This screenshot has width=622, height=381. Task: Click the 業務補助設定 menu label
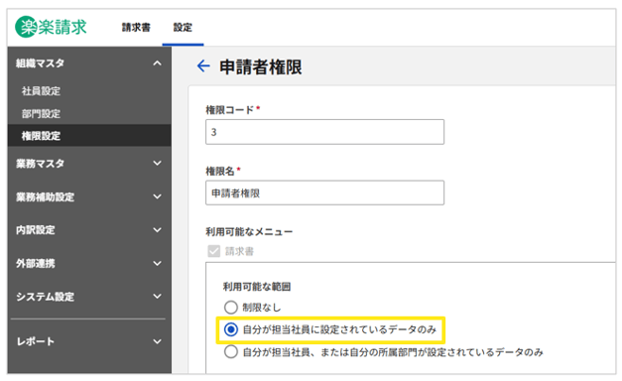tap(45, 196)
